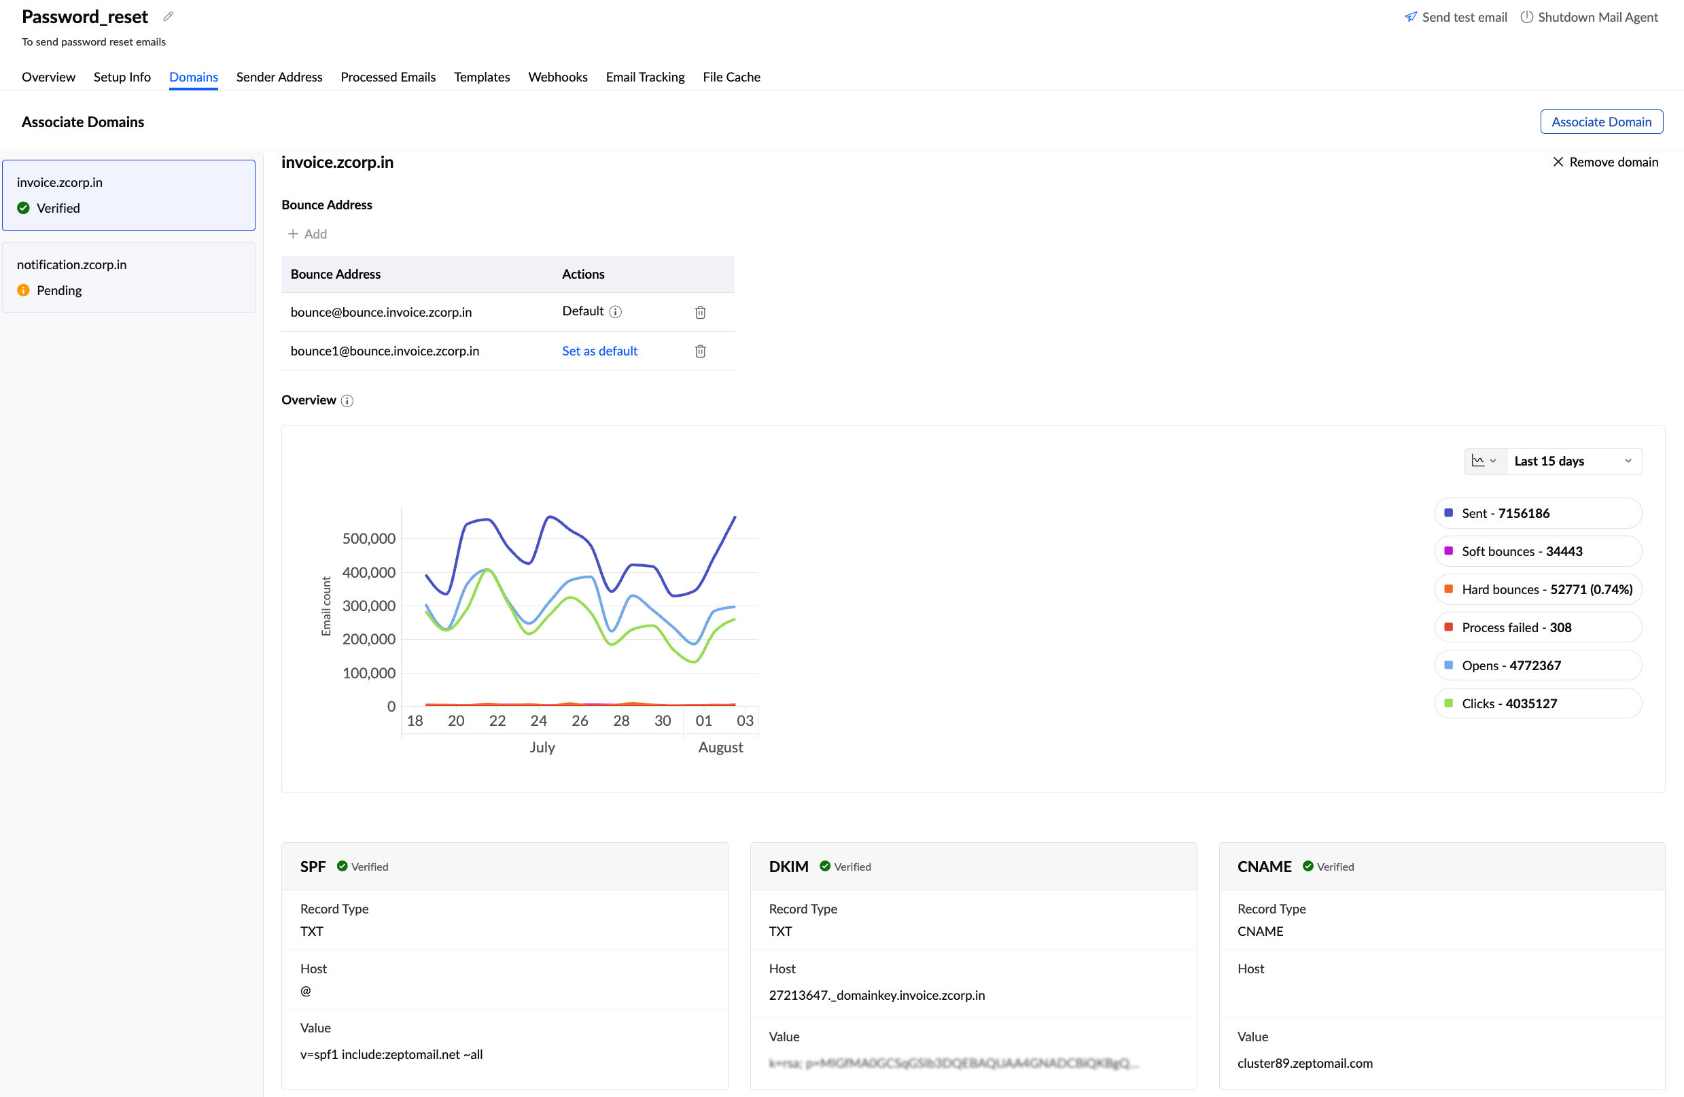Add a new bounce address

click(x=308, y=234)
